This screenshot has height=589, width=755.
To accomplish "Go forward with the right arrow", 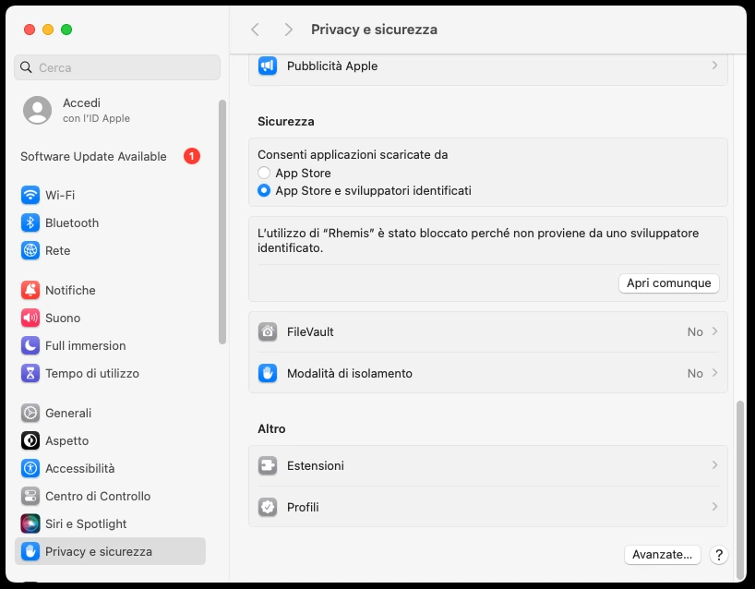I will click(x=288, y=30).
